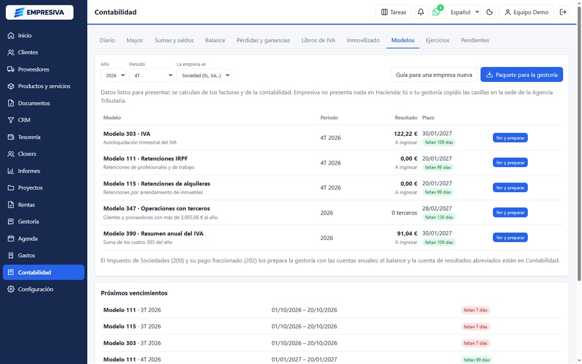Open the Periodo 4T dropdown

[x=151, y=75]
